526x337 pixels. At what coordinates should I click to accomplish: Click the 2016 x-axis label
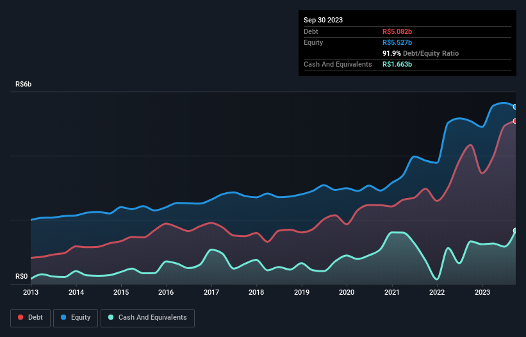coord(166,292)
